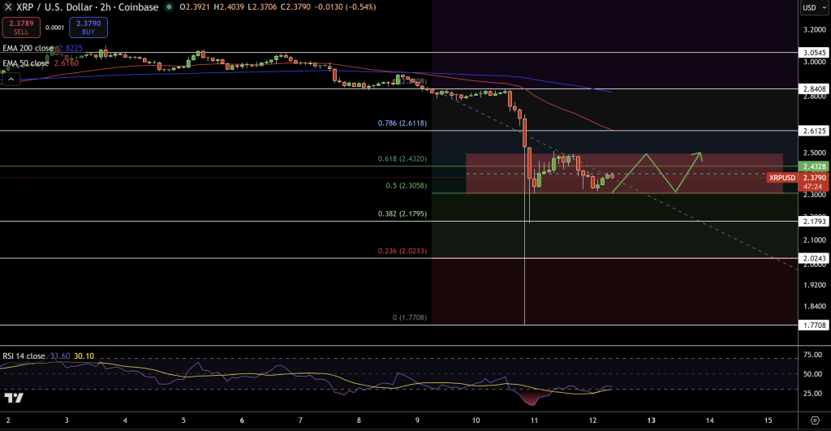Click the green market status dot

[x=169, y=7]
